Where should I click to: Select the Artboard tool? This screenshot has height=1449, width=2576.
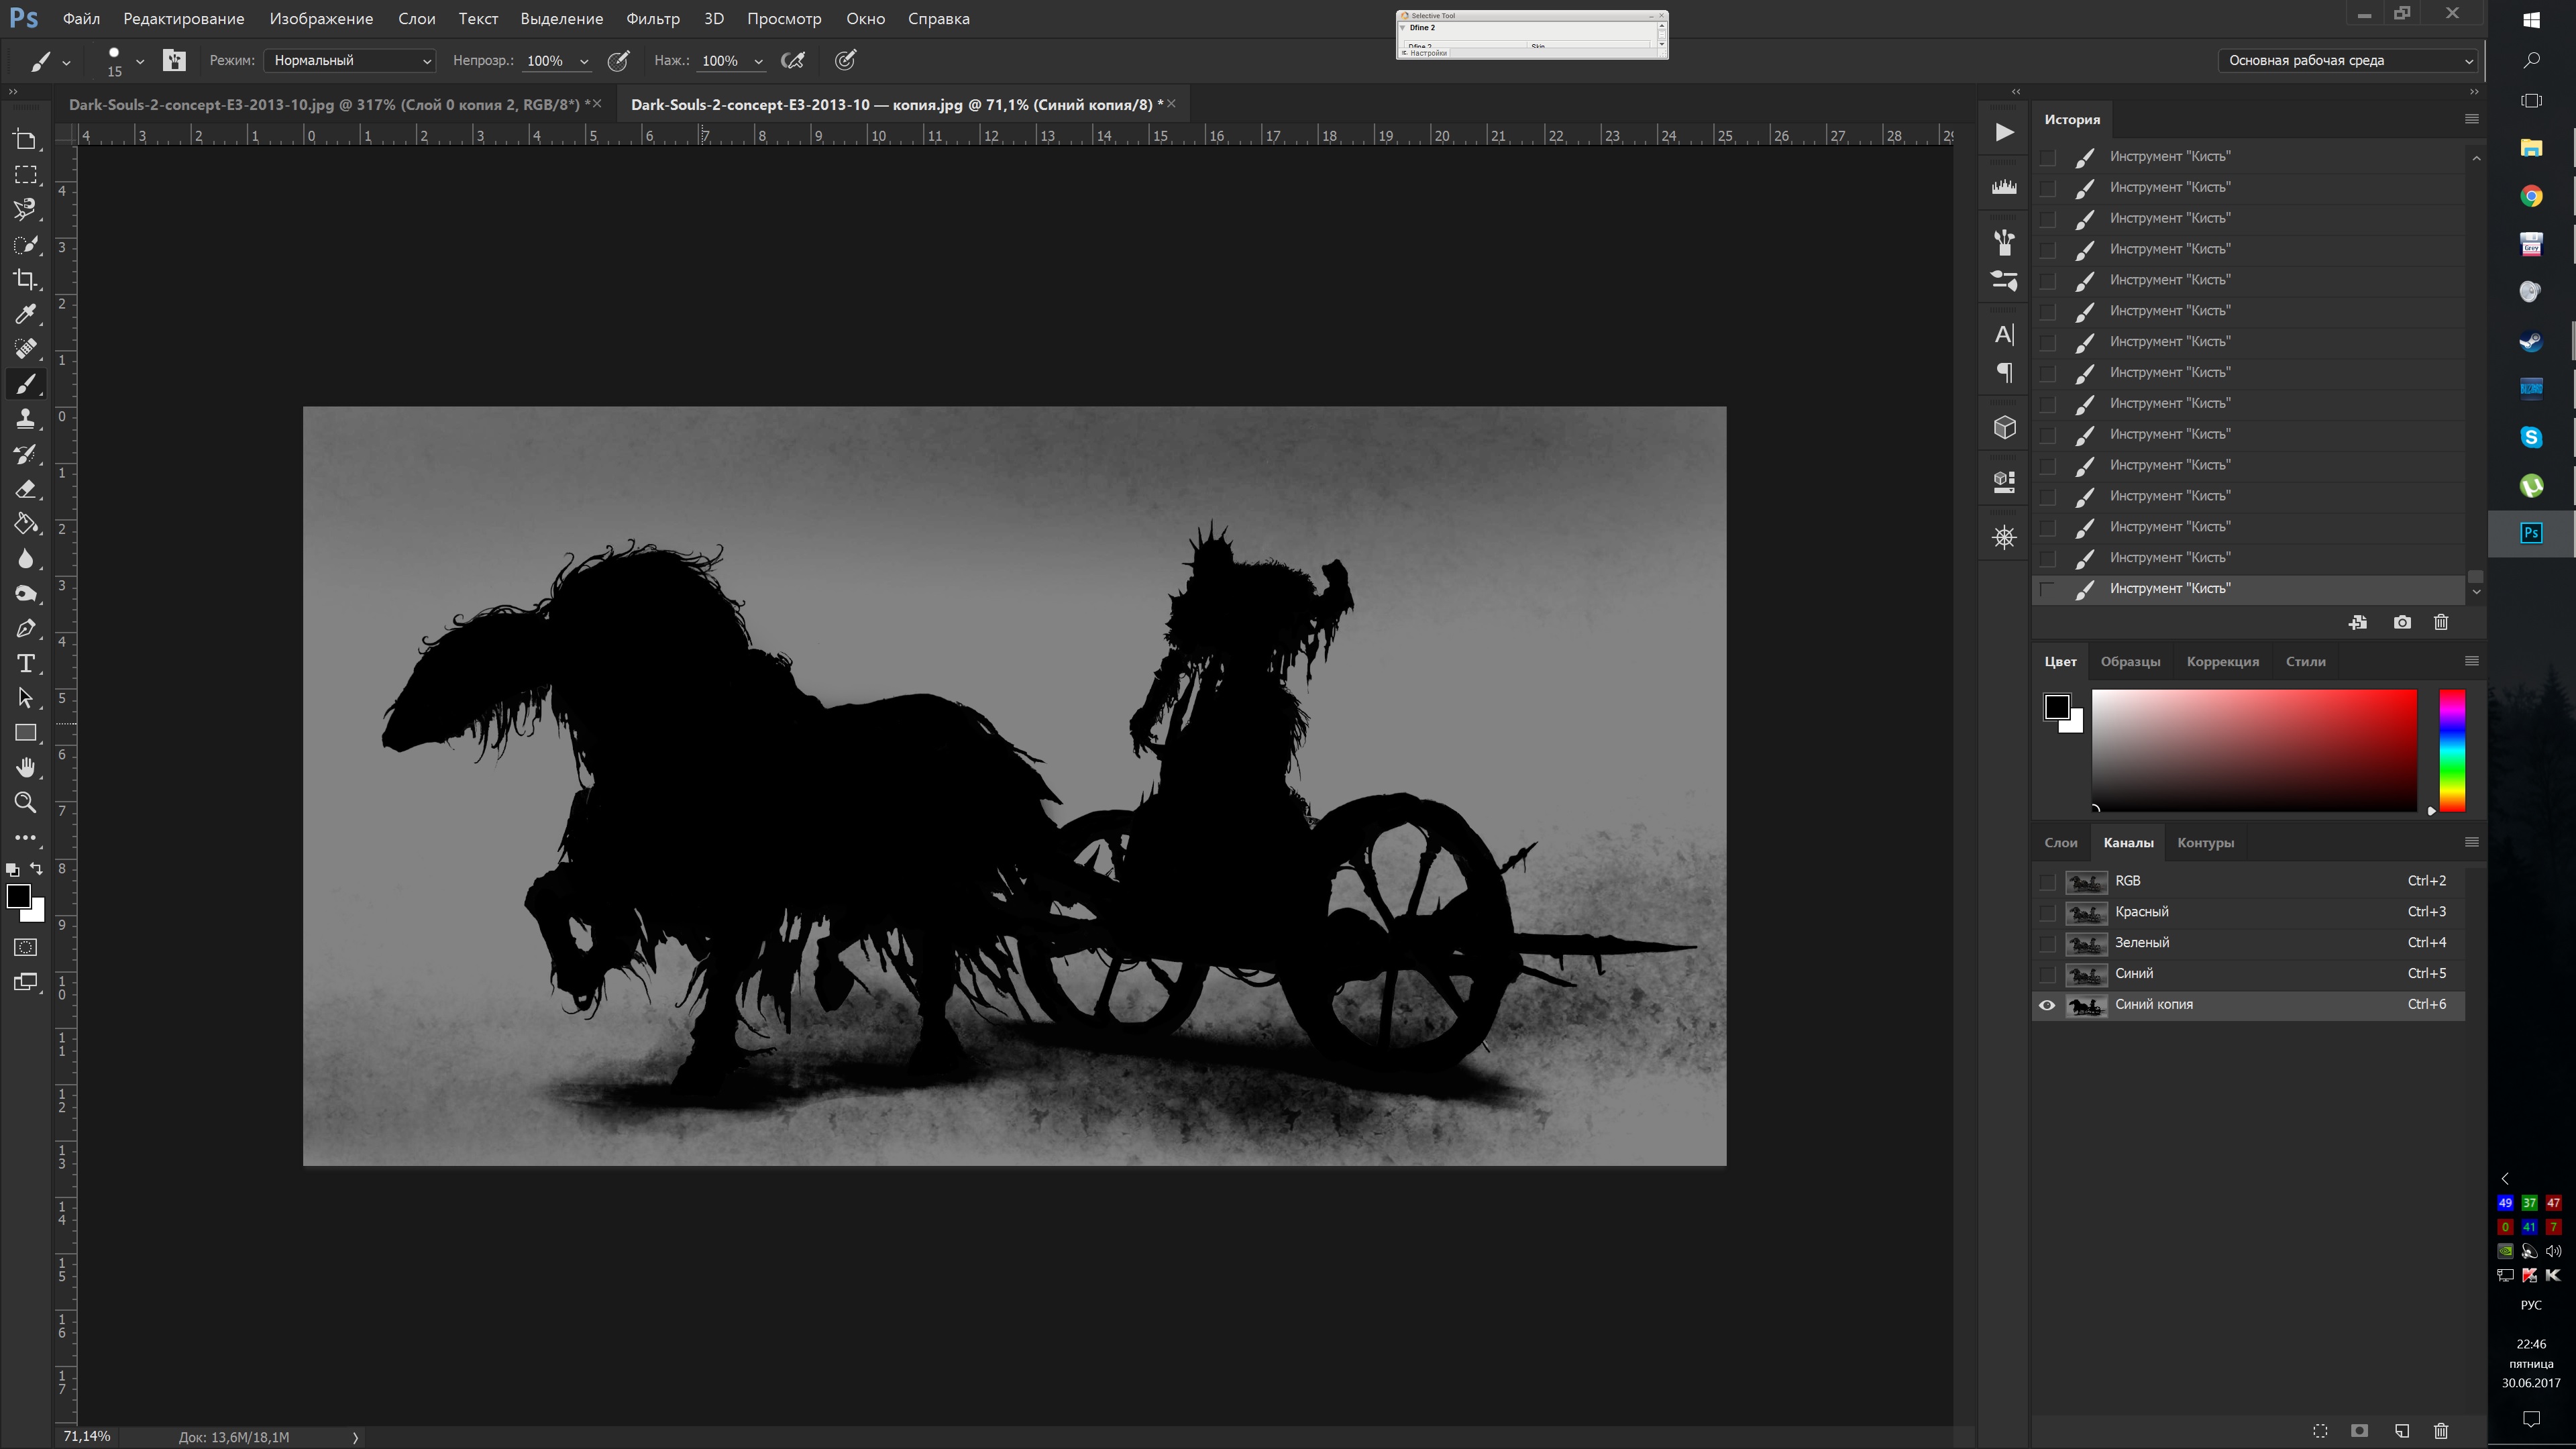[x=26, y=140]
